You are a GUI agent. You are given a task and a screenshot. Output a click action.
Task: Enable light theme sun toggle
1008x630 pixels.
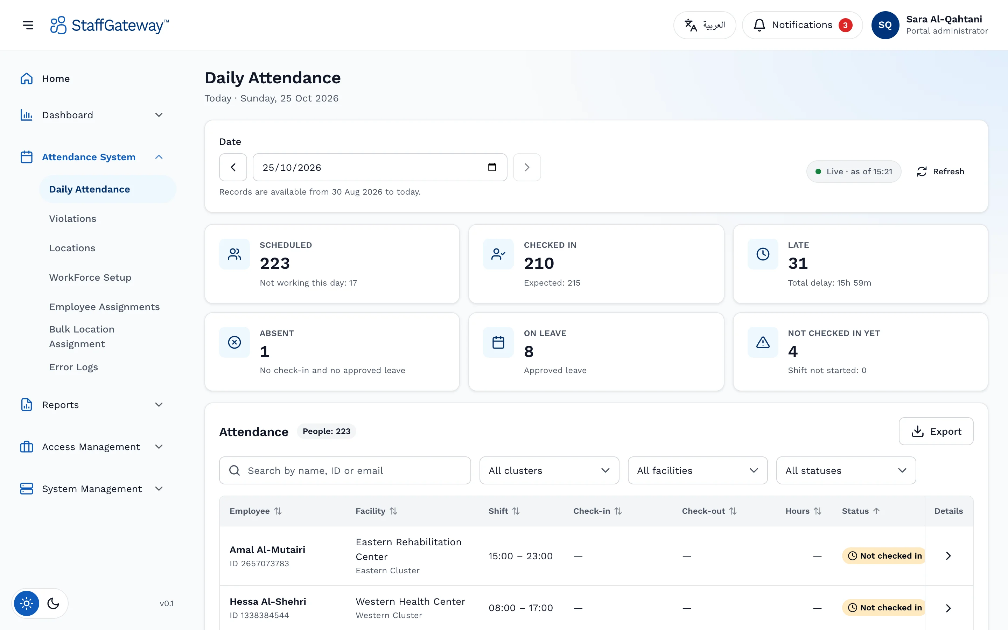click(x=26, y=603)
